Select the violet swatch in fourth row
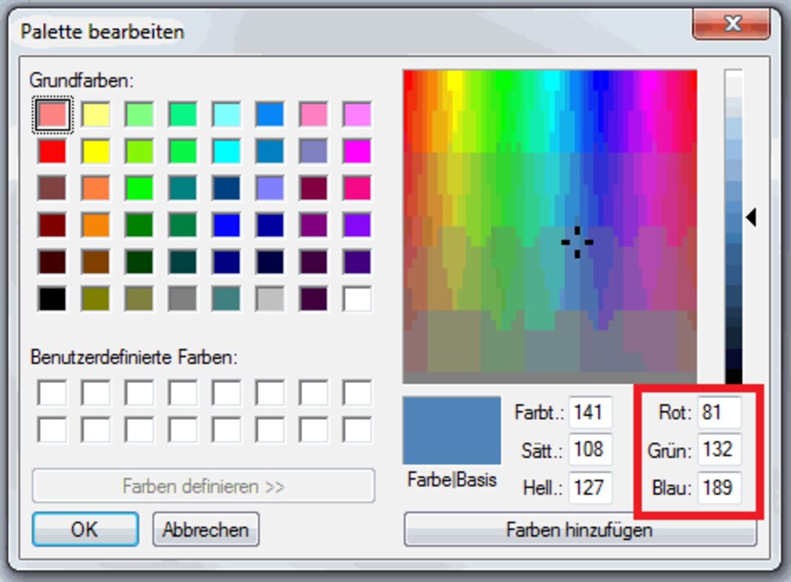Image resolution: width=791 pixels, height=582 pixels. pyautogui.click(x=357, y=225)
